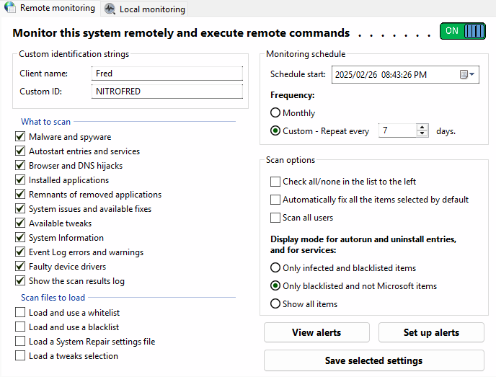Uncheck System issues and available fixes
The height and width of the screenshot is (377, 496).
tap(20, 209)
